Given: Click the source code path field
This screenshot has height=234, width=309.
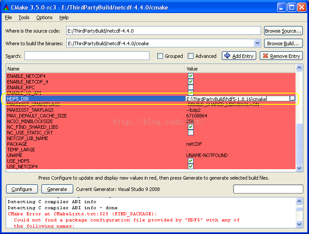Looking at the screenshot, I should coord(163,31).
